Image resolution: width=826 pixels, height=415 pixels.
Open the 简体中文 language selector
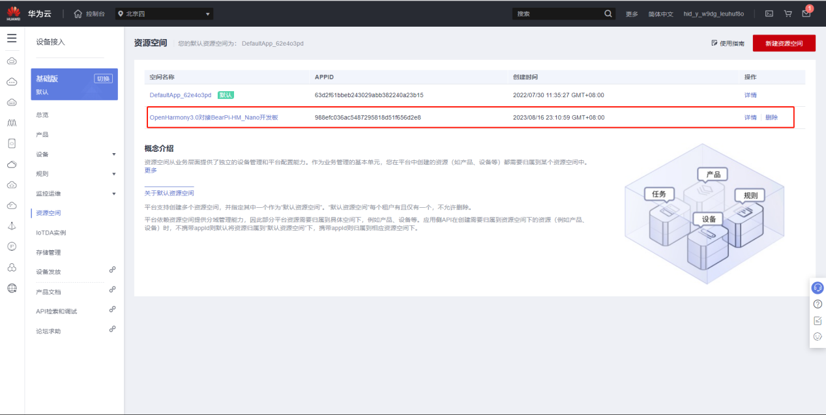660,14
